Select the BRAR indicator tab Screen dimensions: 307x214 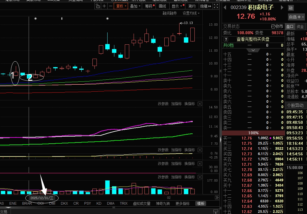(x=27, y=203)
